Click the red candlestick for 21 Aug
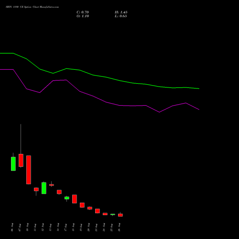Screen dimensions: 239x239 98,211
